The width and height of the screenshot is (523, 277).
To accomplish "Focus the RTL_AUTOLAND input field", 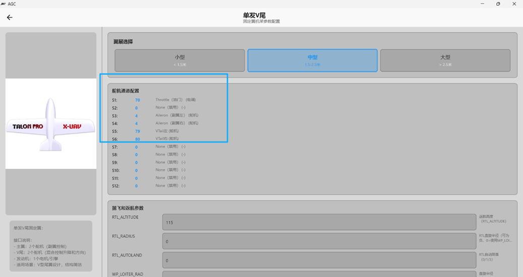I will click(319, 260).
